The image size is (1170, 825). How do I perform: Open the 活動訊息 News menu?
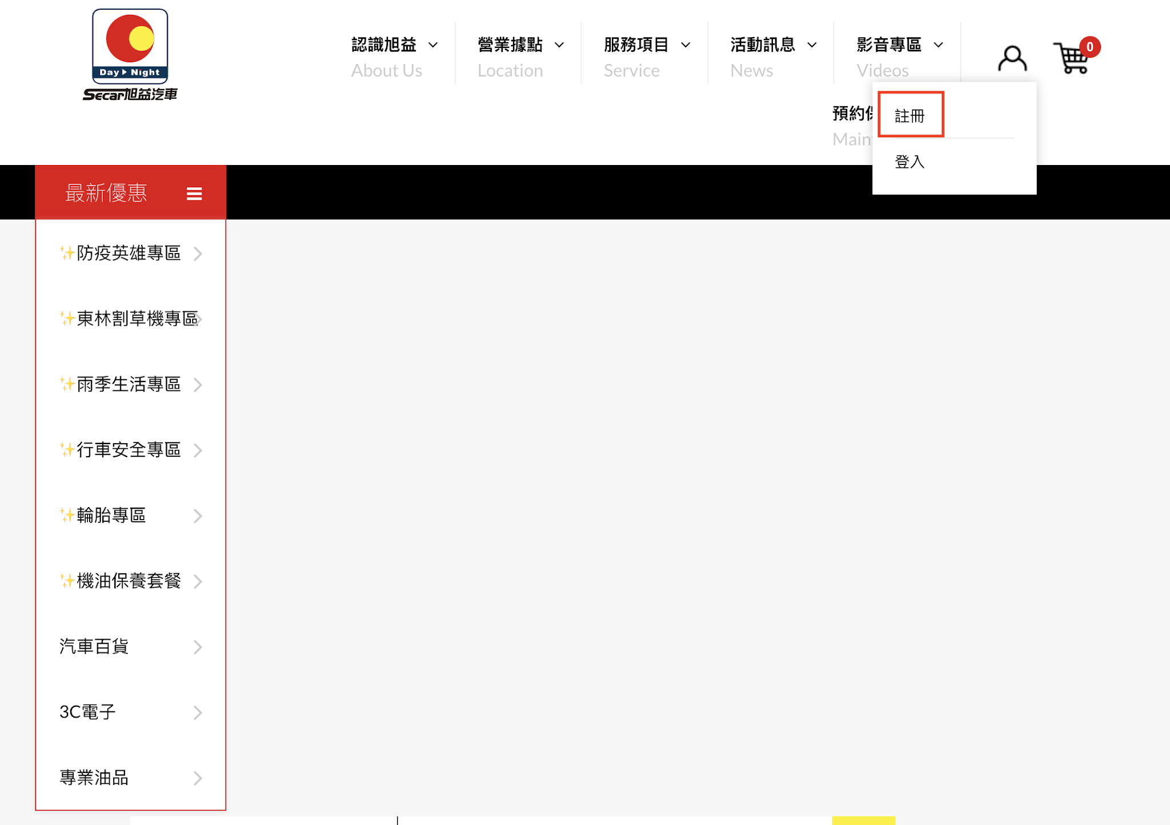773,45
